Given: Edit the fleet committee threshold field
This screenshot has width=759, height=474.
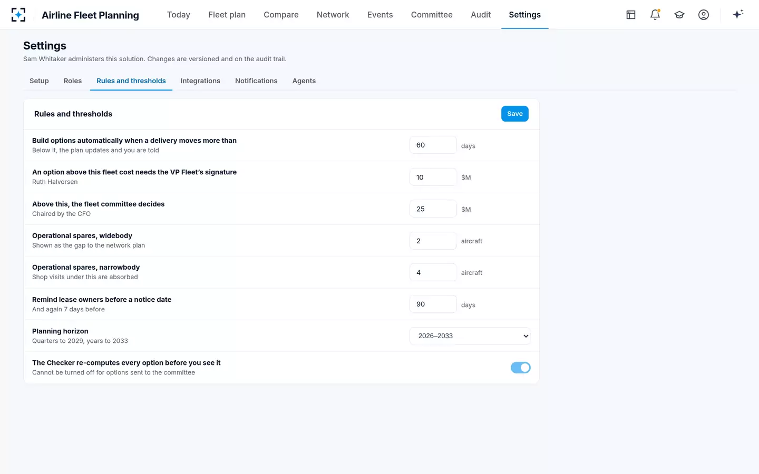Looking at the screenshot, I should tap(433, 209).
